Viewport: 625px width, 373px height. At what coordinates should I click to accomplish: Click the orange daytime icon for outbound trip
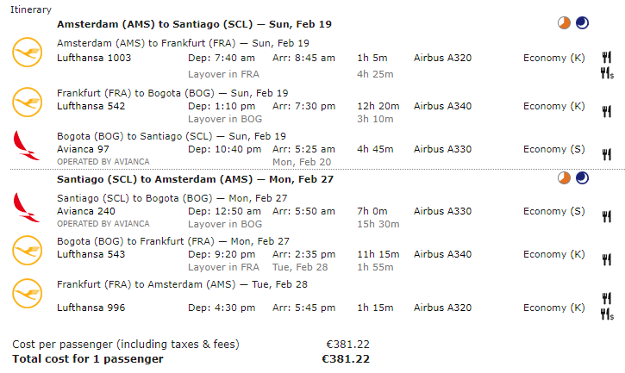click(x=564, y=23)
